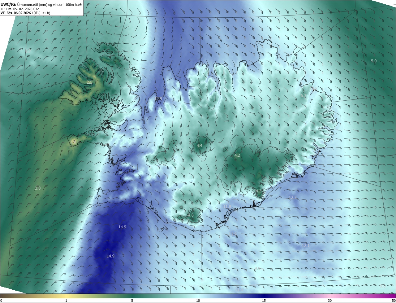396x303 pixels.
Task: Click the 12.3 value off the southeast coast
Action: [x=293, y=197]
